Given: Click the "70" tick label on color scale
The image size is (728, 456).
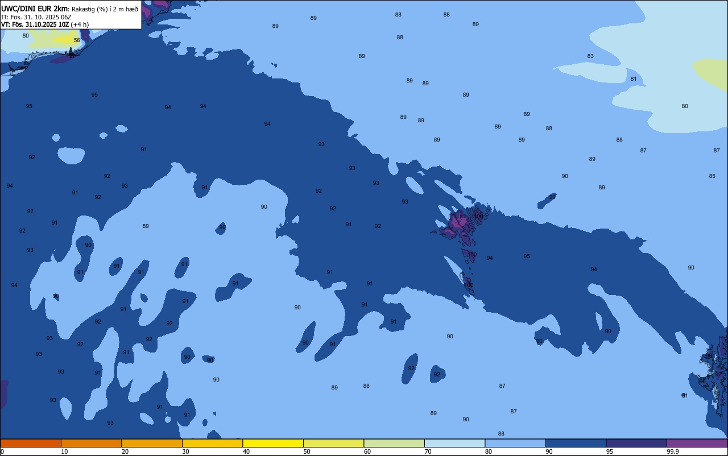Looking at the screenshot, I should (x=428, y=451).
